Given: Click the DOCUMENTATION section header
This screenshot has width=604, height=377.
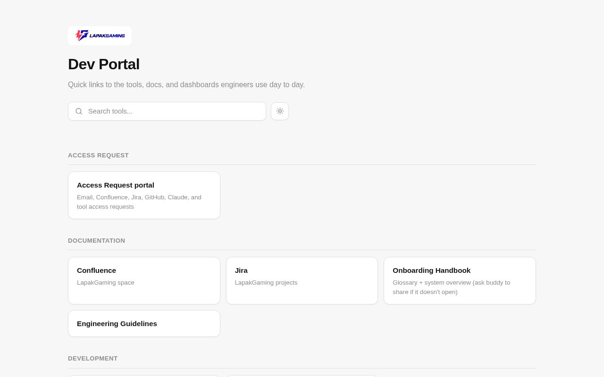Looking at the screenshot, I should pyautogui.click(x=97, y=241).
